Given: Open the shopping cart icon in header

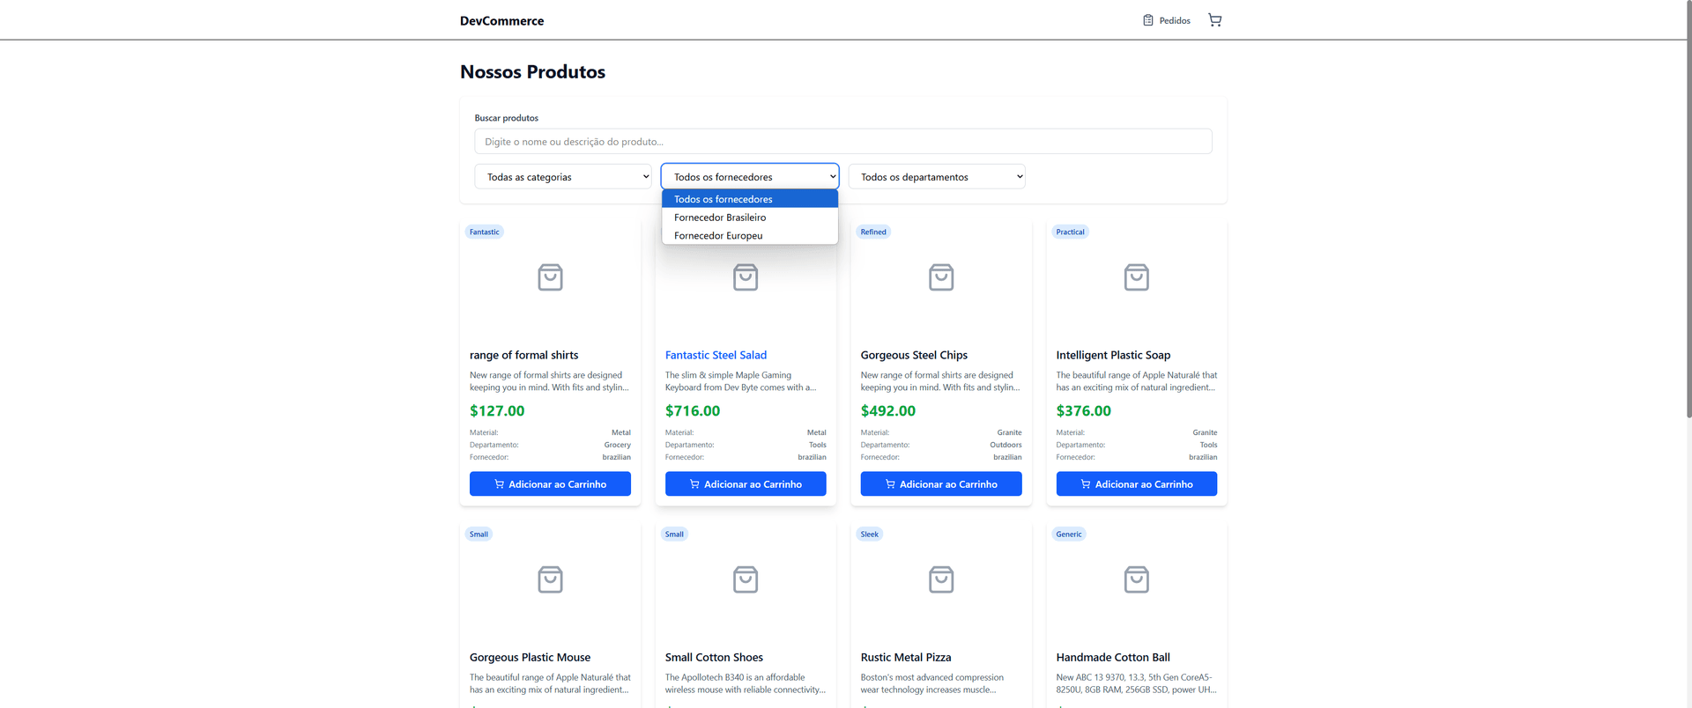Looking at the screenshot, I should pyautogui.click(x=1214, y=20).
